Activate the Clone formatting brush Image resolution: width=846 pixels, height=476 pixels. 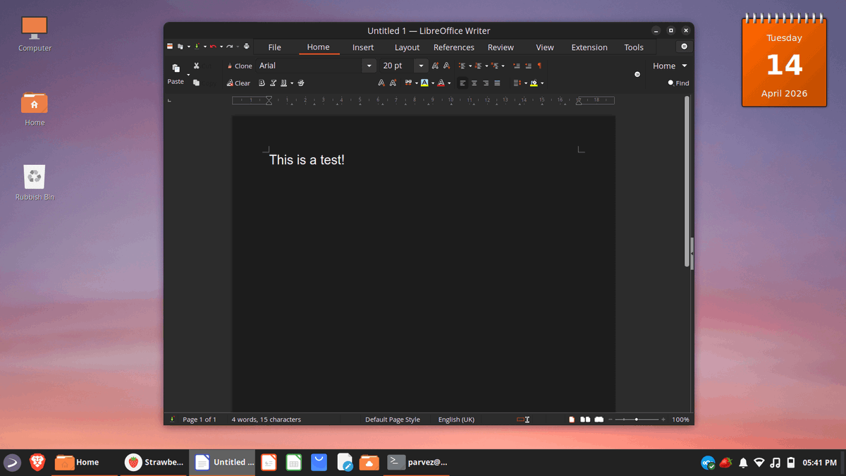pos(239,66)
